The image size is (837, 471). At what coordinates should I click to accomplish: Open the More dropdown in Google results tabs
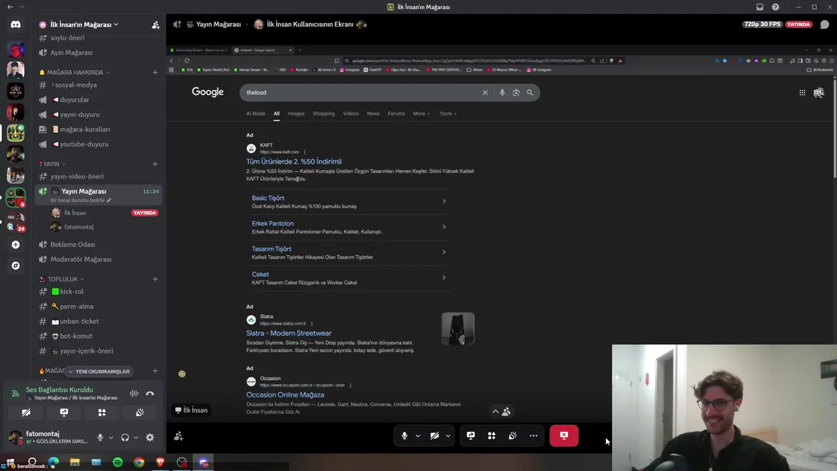click(x=421, y=114)
